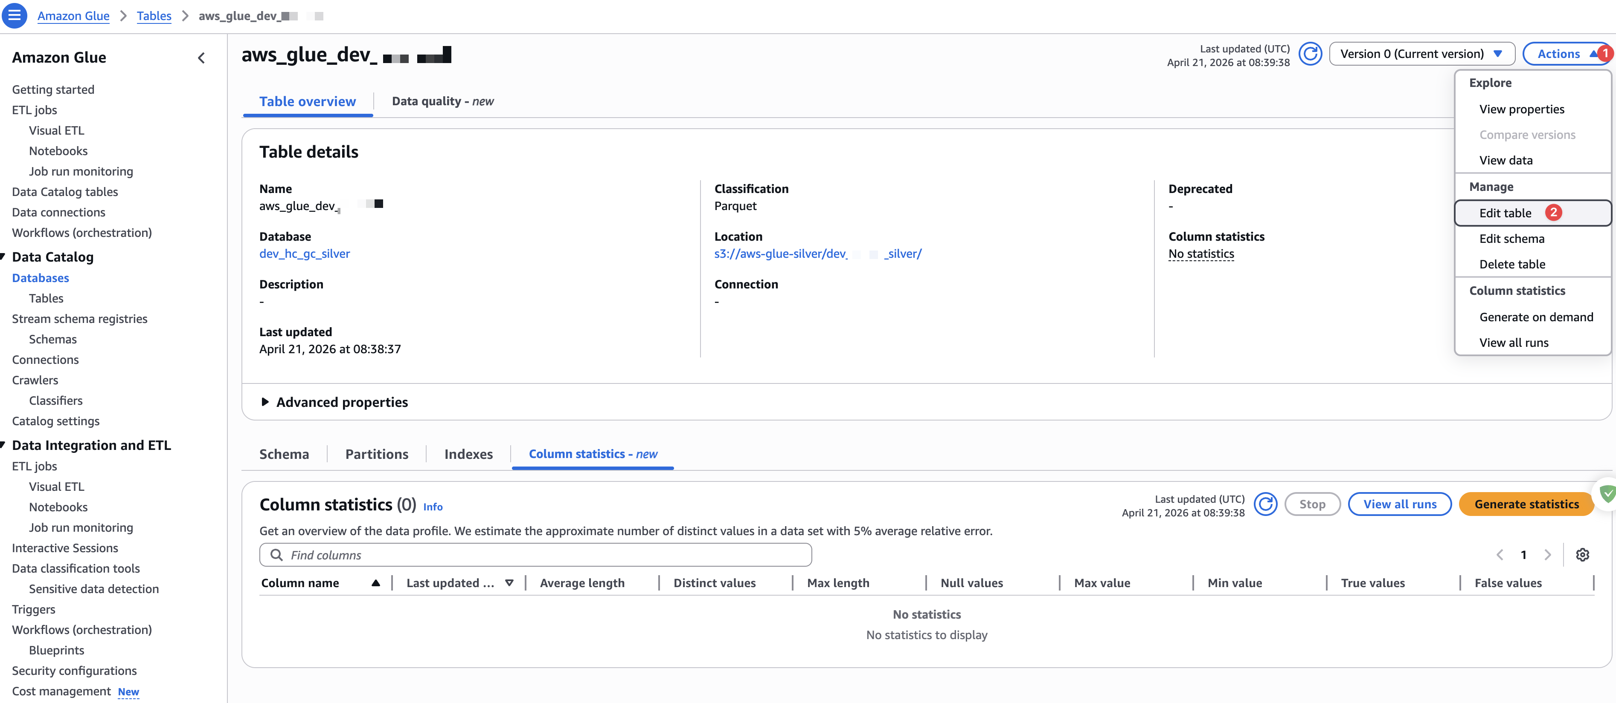
Task: Go to previous page of column statistics
Action: (x=1499, y=555)
